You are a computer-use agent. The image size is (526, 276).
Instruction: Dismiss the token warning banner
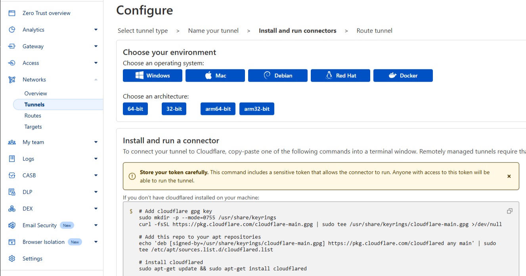click(x=509, y=176)
